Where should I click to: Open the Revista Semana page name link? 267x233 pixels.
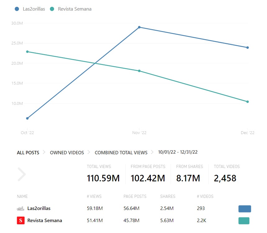[x=44, y=221]
